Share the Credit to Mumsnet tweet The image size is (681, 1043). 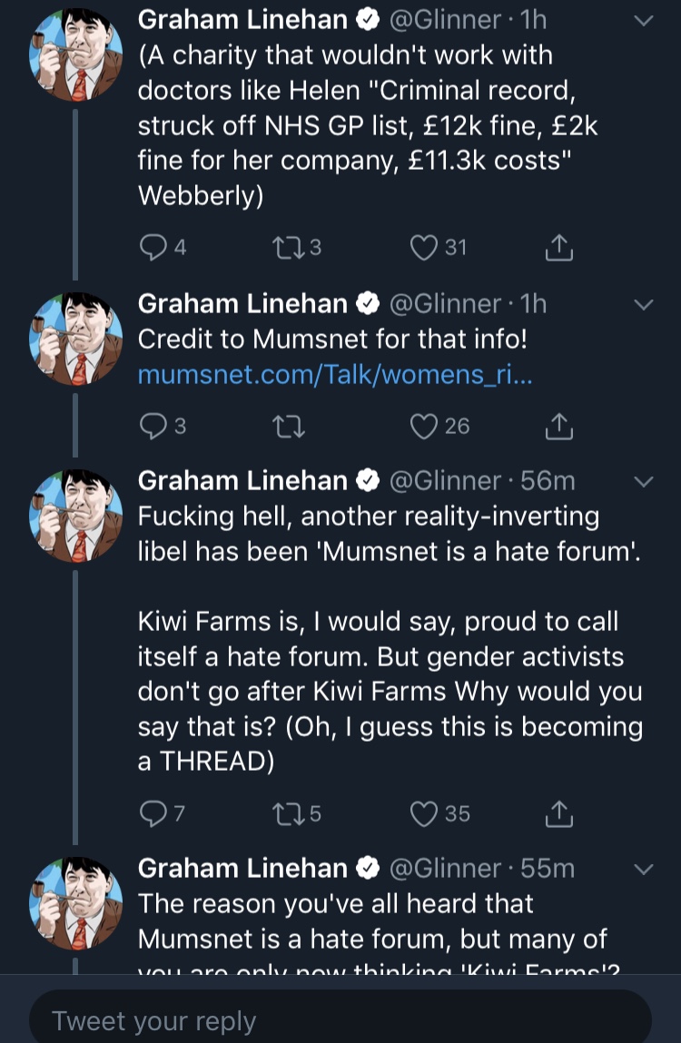click(559, 426)
